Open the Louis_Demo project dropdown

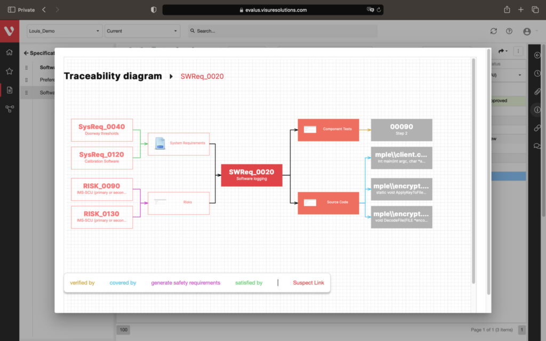[x=64, y=31]
